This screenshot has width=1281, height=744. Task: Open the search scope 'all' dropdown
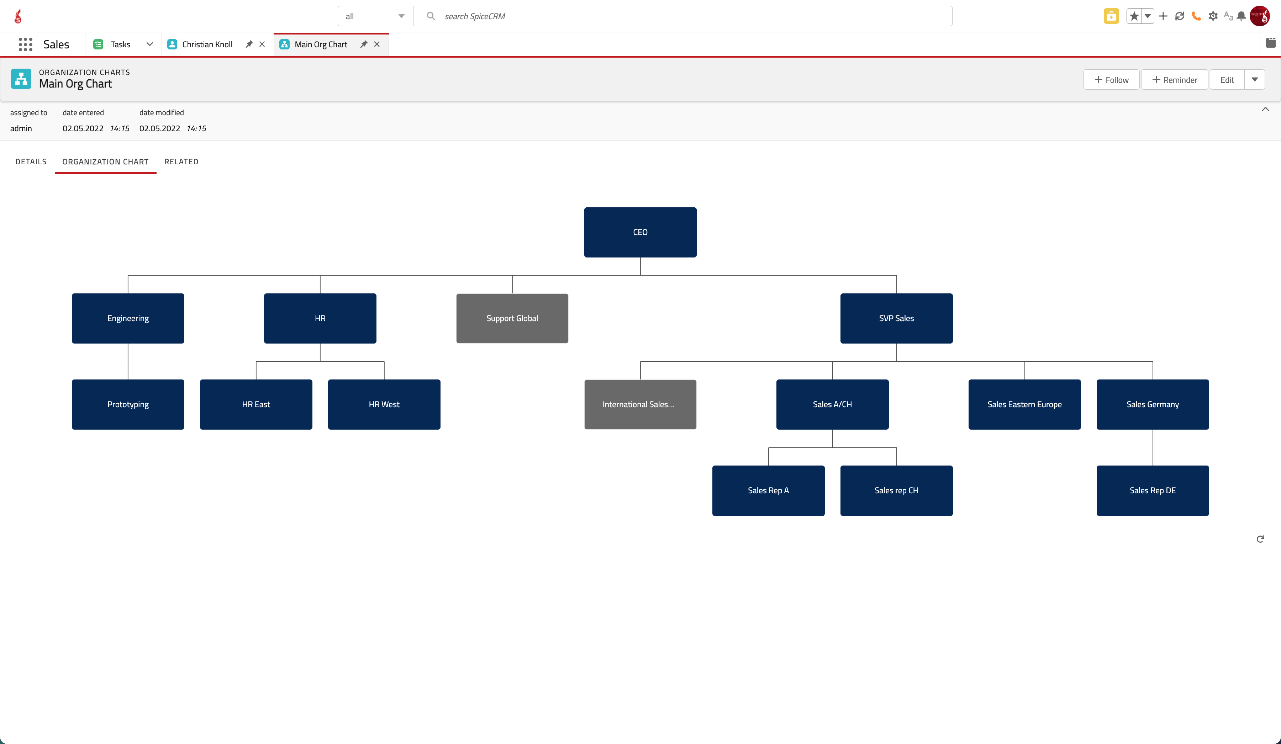pos(376,16)
